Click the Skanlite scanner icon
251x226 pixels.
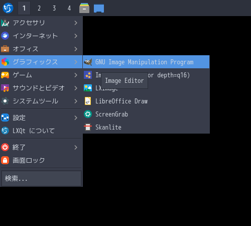(x=88, y=127)
